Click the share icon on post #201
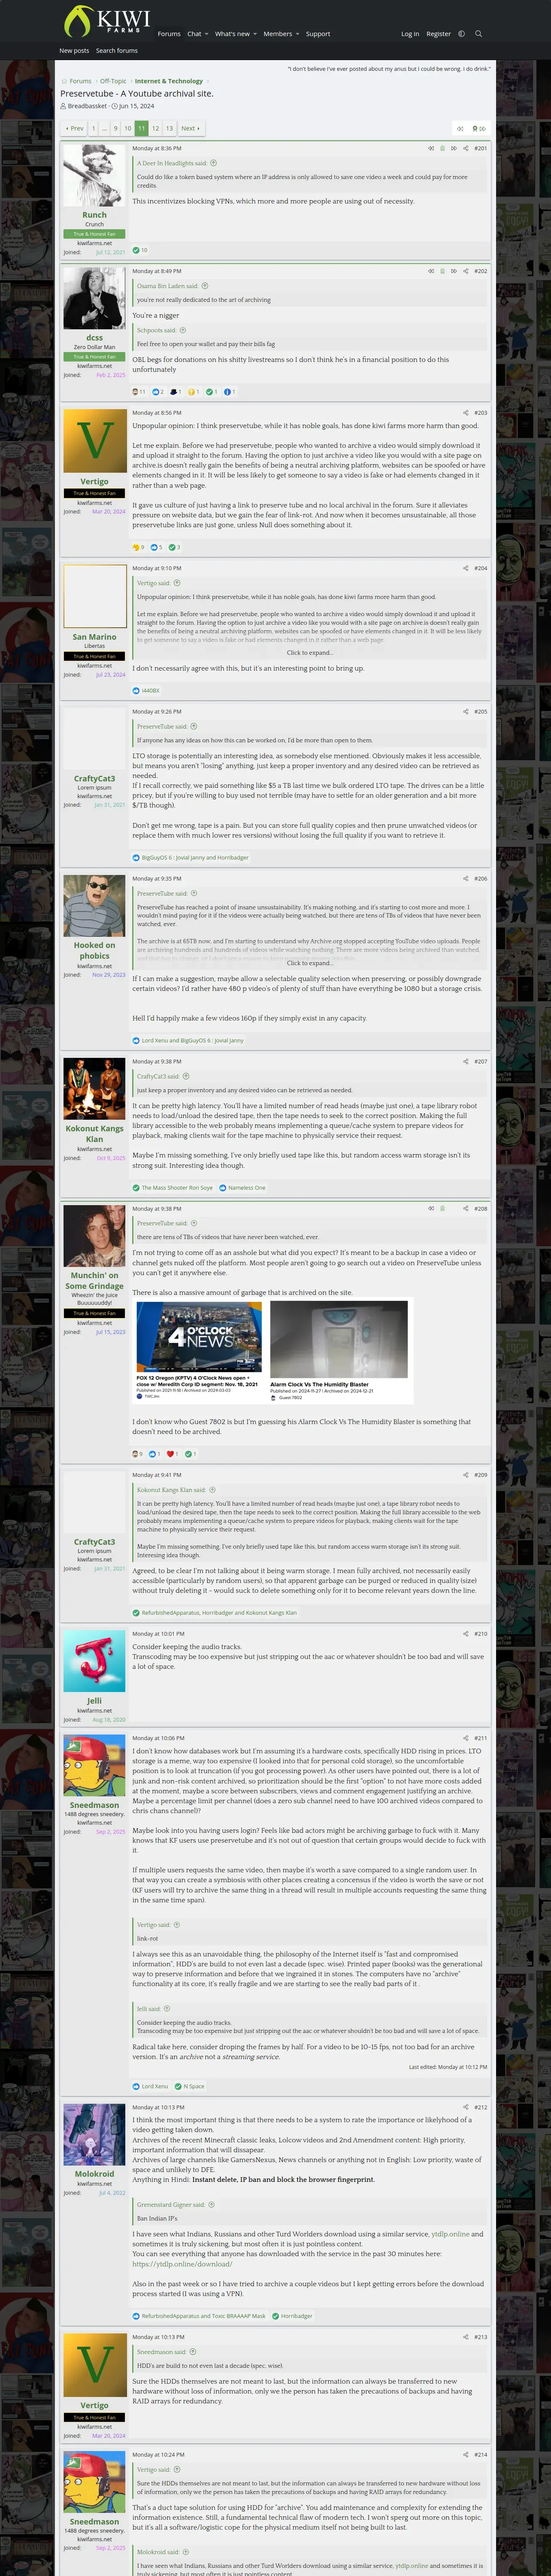This screenshot has height=2576, width=551. tap(465, 148)
